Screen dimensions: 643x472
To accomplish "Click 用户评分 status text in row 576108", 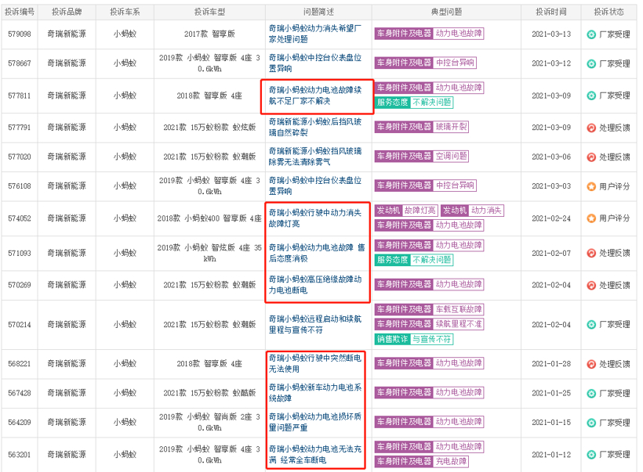I will [x=614, y=186].
